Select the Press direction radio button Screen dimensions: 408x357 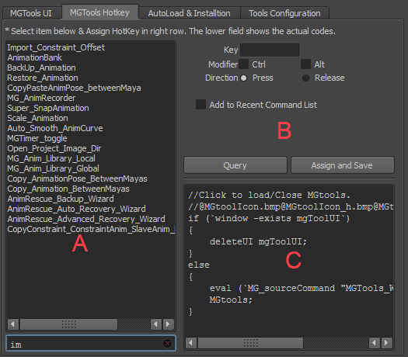tap(244, 78)
